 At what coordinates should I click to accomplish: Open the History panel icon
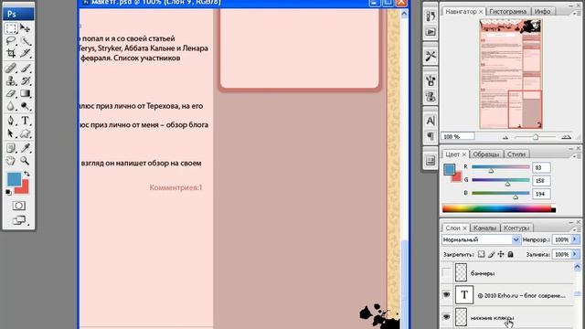[431, 16]
